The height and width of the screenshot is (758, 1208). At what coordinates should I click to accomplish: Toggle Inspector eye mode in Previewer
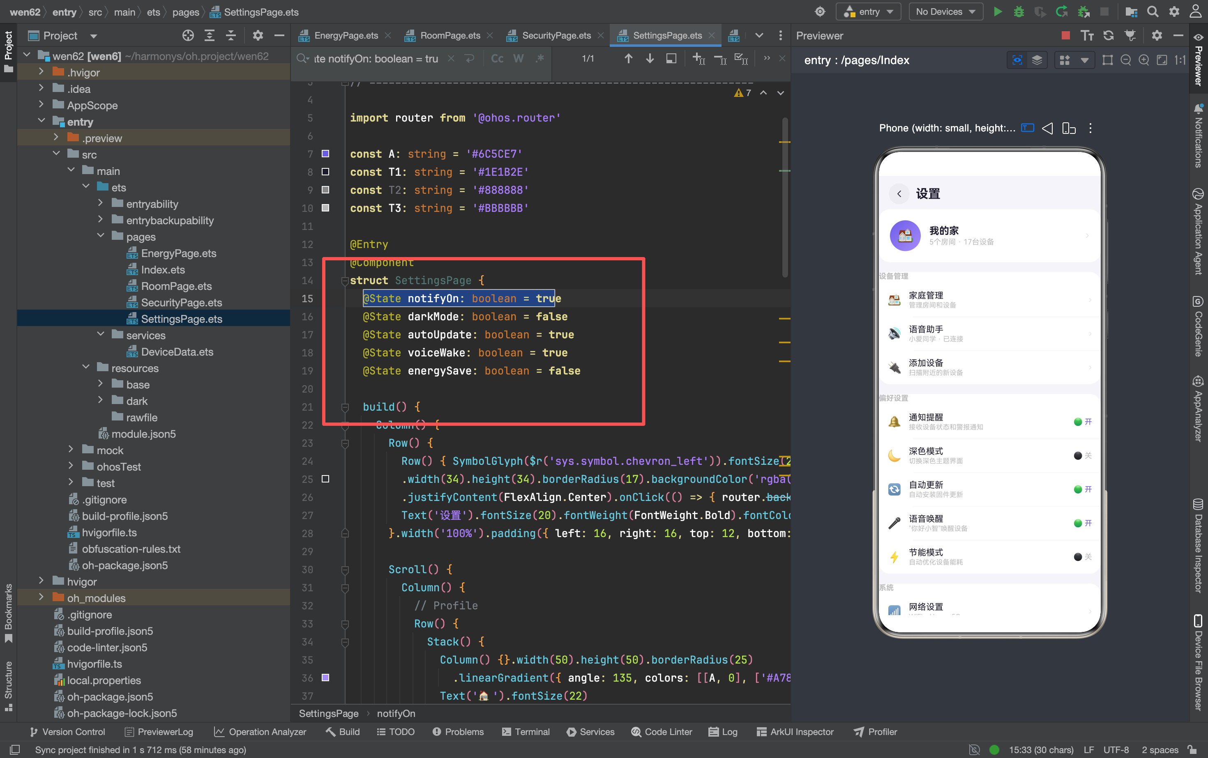coord(1017,60)
